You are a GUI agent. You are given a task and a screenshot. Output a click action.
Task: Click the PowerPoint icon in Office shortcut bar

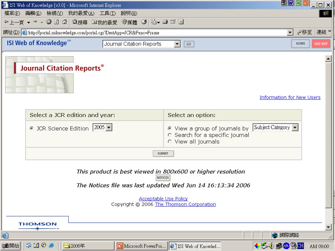point(306,3)
